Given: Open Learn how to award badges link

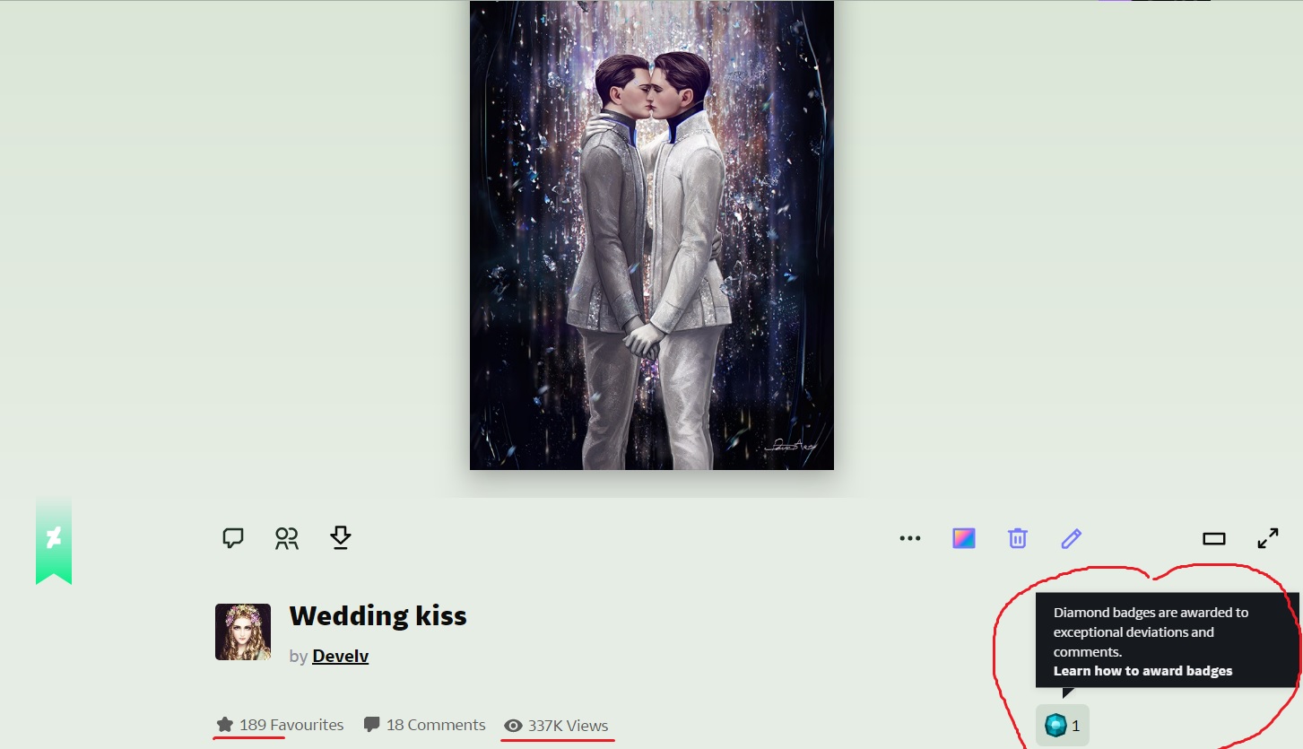Looking at the screenshot, I should pos(1142,671).
